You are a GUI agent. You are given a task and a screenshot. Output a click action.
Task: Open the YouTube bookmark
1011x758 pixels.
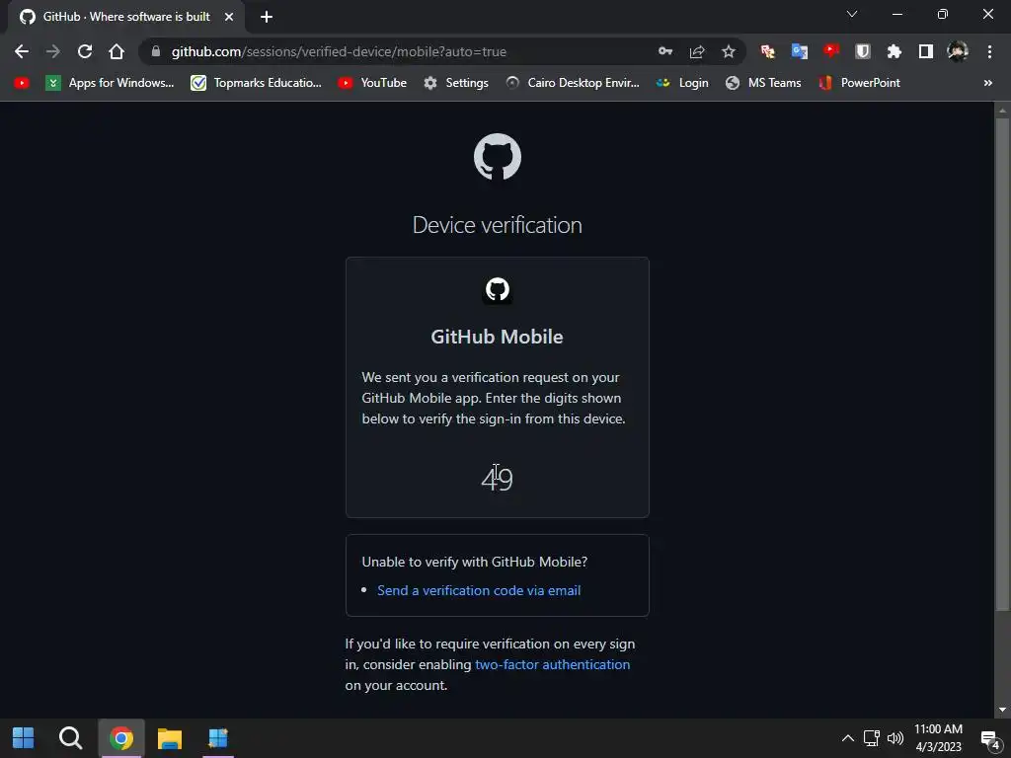click(x=372, y=83)
